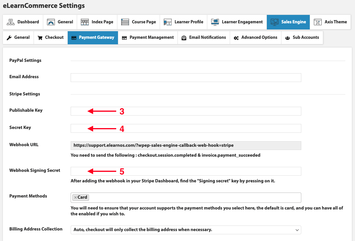Click the Webhook URL label

pyautogui.click(x=24, y=145)
